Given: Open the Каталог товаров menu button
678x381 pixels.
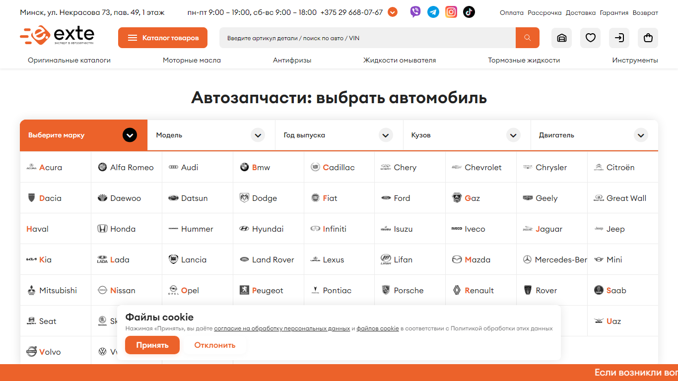Looking at the screenshot, I should click(x=163, y=38).
